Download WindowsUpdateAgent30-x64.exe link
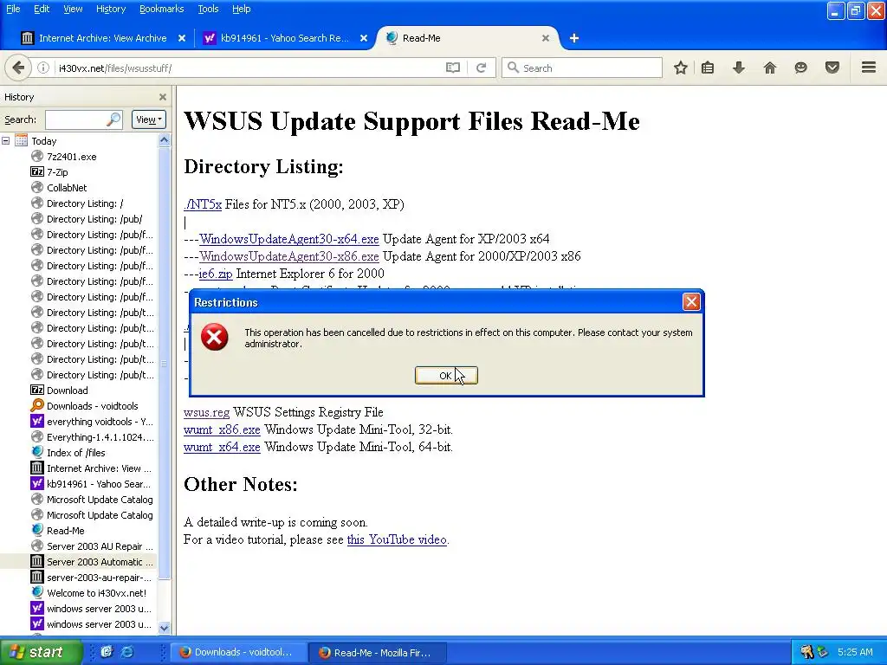The height and width of the screenshot is (665, 887). pos(289,239)
